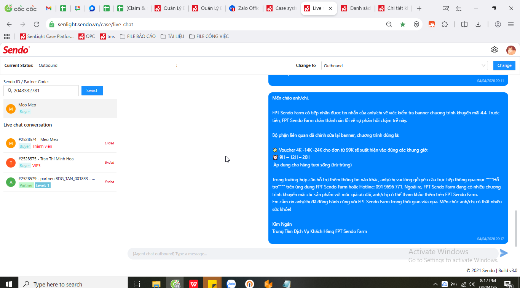This screenshot has width=520, height=288.
Task: Open the tab search icon in title bar
Action: point(445,8)
